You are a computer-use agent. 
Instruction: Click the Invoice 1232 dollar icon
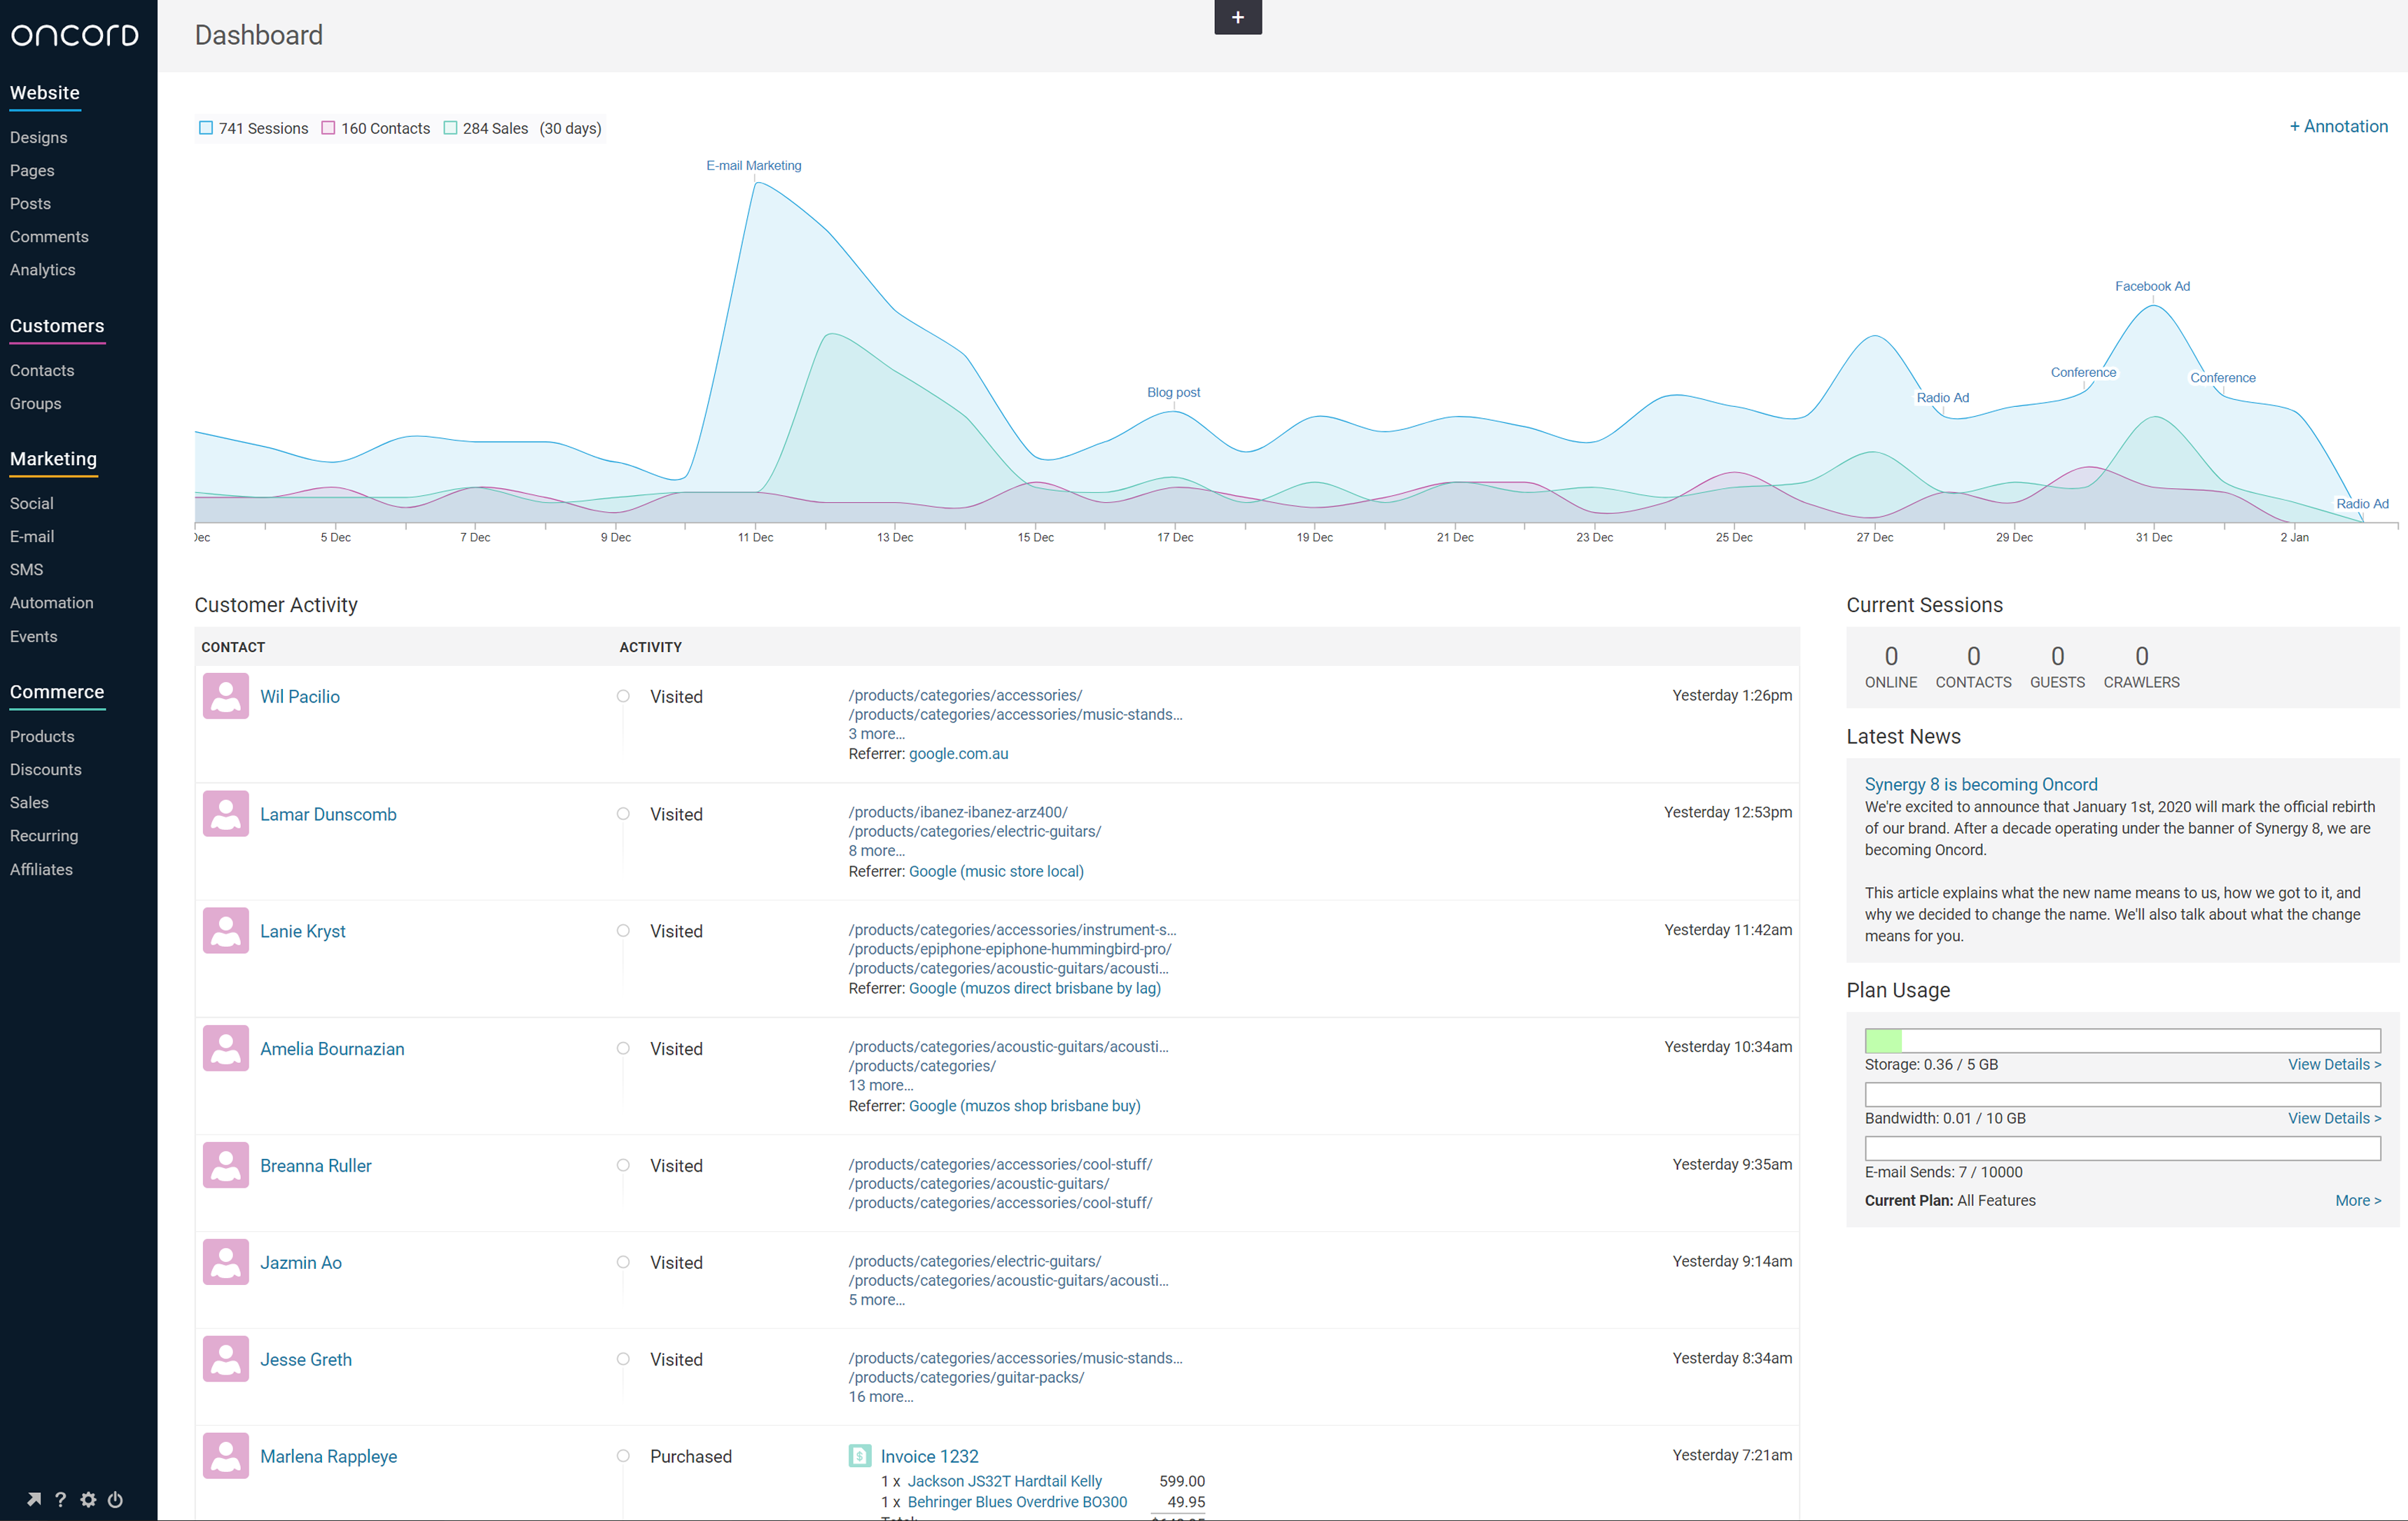click(859, 1456)
